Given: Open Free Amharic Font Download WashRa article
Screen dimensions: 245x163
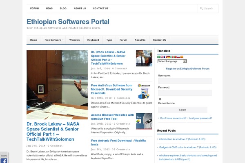Looking at the screenshot, I should 118,143.
